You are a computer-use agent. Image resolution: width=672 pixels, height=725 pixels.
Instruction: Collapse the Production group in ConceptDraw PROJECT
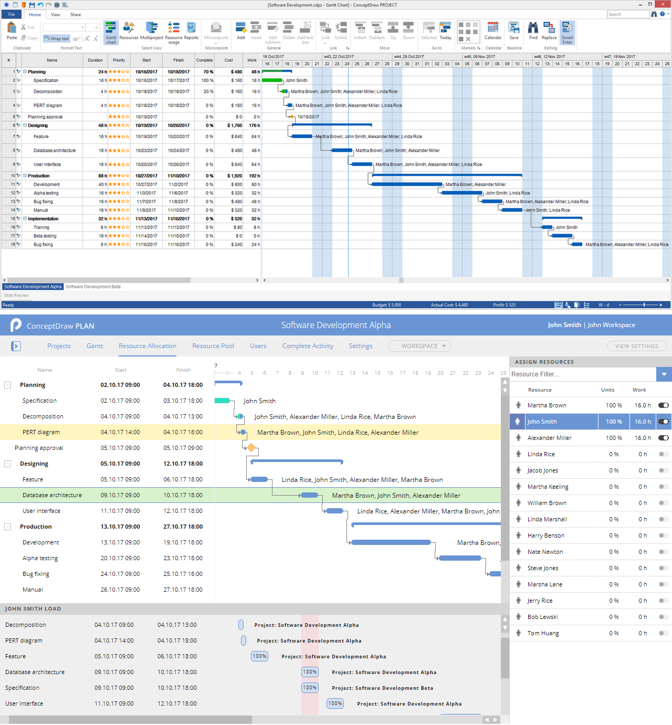click(25, 176)
